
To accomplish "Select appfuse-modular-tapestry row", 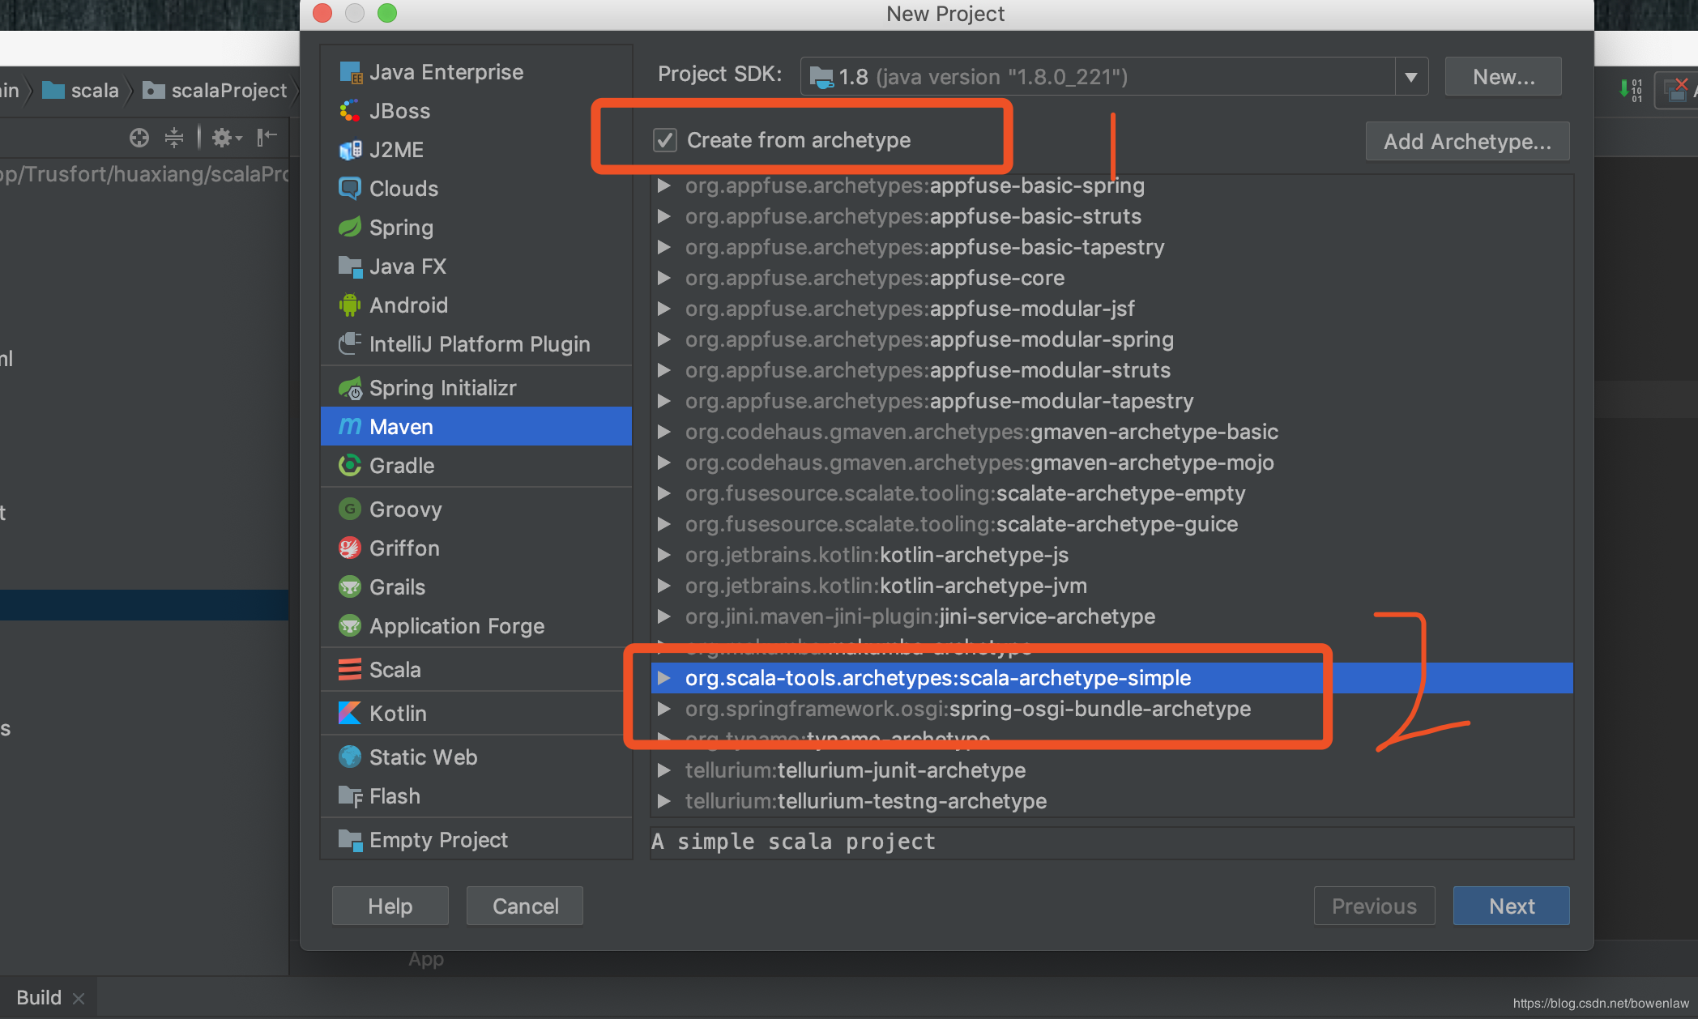I will point(1111,401).
